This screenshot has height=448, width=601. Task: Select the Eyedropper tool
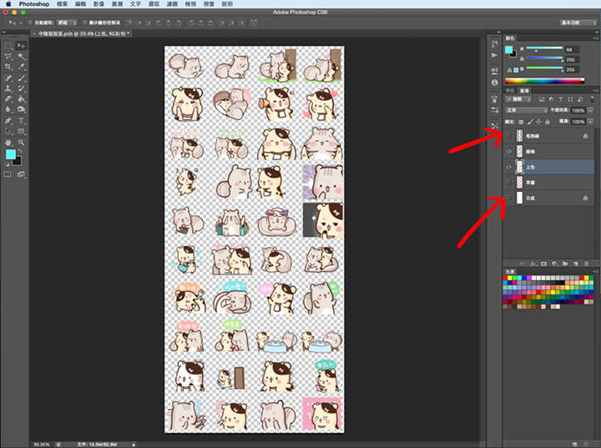(x=21, y=67)
